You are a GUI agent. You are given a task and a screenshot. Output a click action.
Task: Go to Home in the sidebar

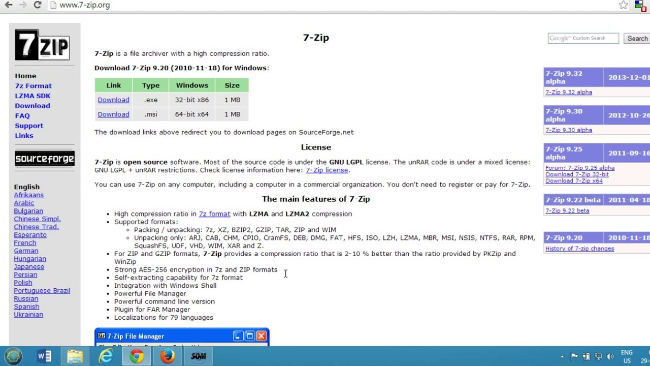tap(25, 76)
